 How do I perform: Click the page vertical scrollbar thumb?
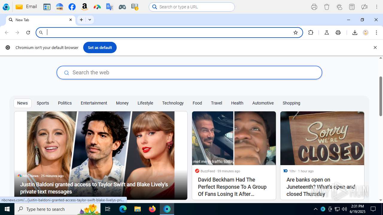pos(381,96)
